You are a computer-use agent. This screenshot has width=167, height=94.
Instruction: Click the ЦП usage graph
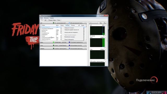pos(97,31)
